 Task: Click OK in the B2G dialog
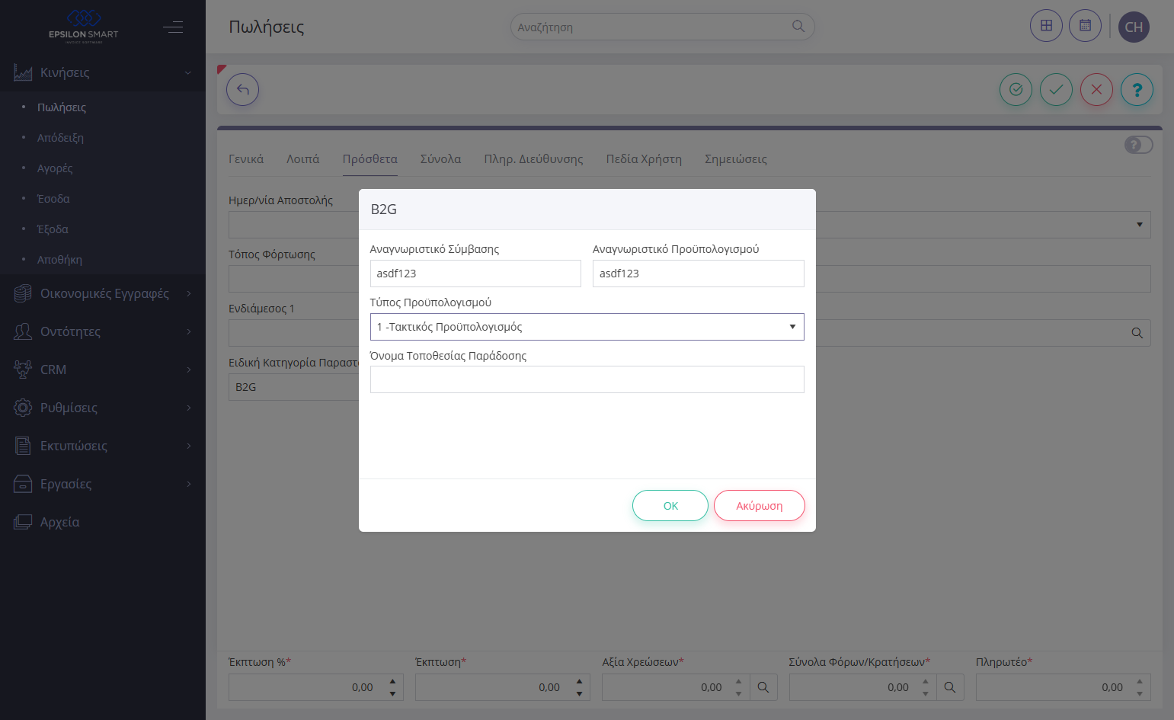[x=670, y=506]
